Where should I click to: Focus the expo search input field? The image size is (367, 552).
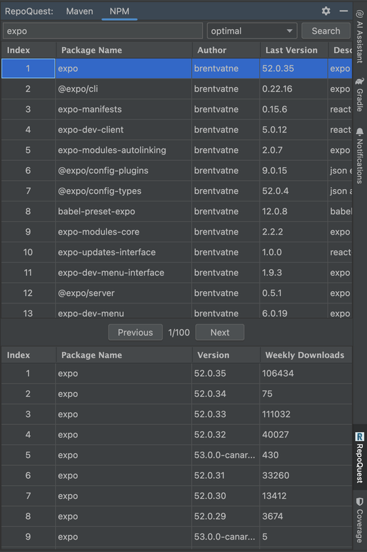pyautogui.click(x=103, y=31)
